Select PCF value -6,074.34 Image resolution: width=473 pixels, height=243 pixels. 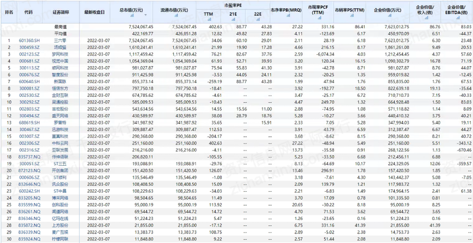pyautogui.click(x=326, y=54)
